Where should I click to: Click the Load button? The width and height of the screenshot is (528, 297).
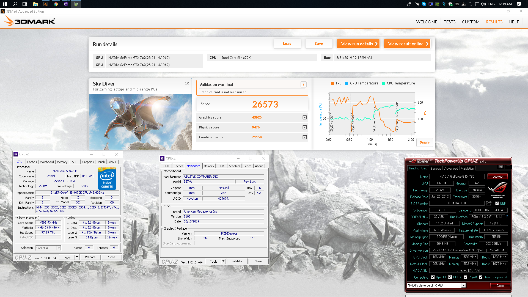(287, 44)
